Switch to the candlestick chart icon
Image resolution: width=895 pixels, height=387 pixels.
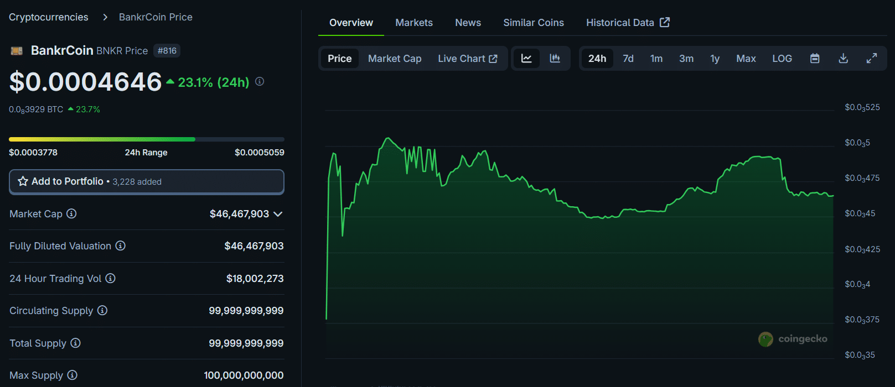(x=555, y=59)
